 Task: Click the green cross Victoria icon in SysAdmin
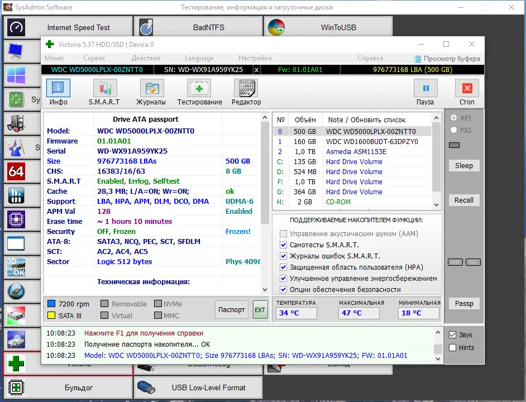[x=16, y=363]
